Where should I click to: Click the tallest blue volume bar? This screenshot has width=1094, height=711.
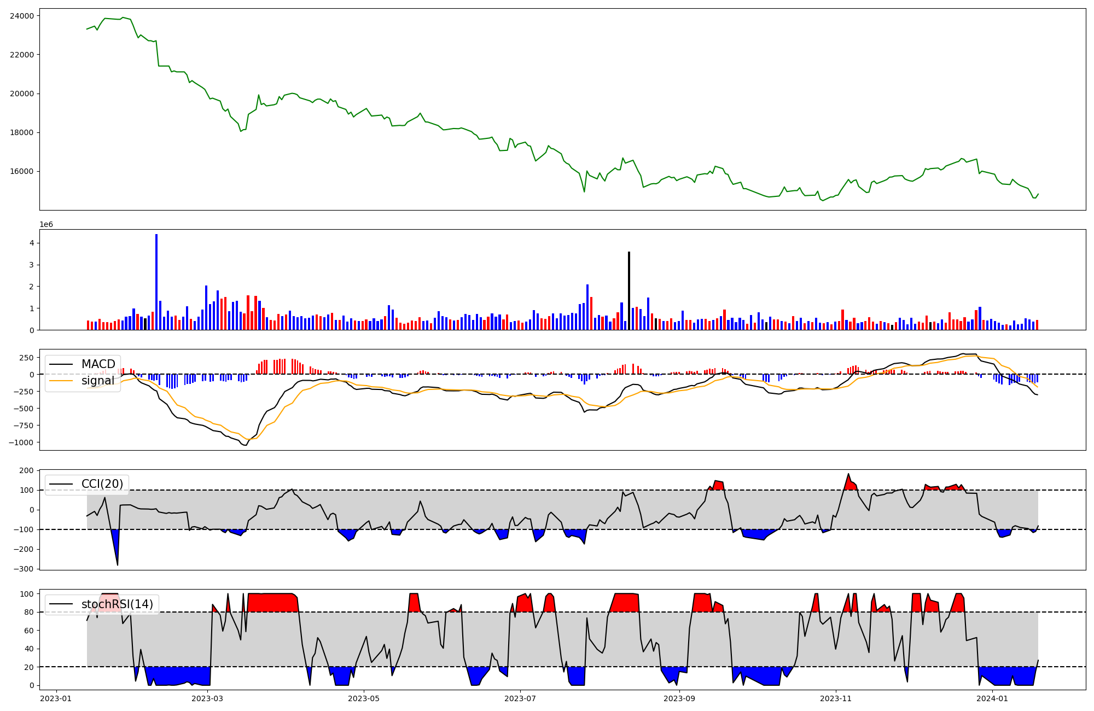[156, 282]
